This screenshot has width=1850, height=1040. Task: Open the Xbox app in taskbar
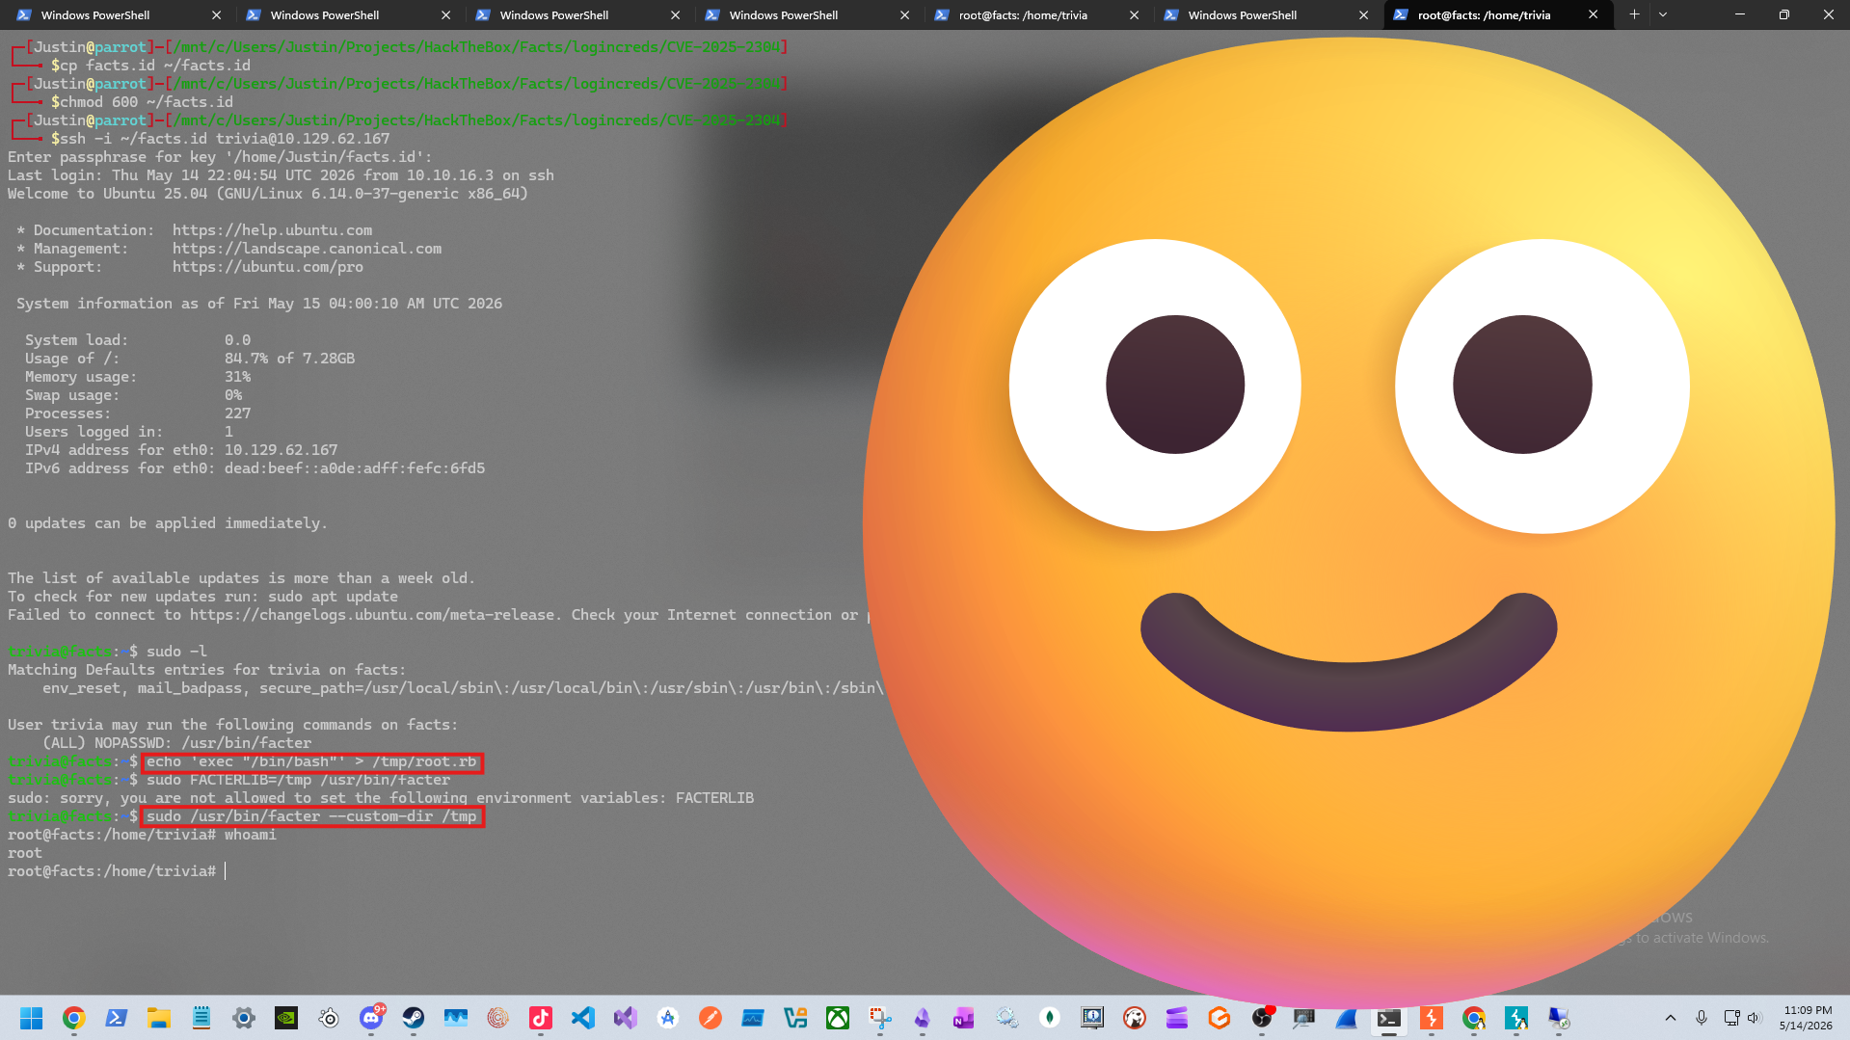[838, 1018]
